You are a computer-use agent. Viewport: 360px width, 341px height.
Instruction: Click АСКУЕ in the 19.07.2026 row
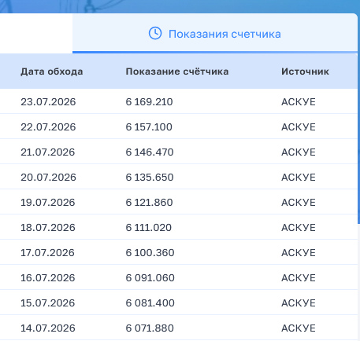(299, 203)
